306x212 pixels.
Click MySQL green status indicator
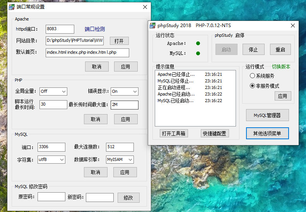198,53
